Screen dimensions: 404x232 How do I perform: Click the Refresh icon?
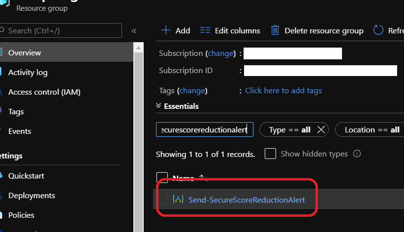(x=378, y=30)
